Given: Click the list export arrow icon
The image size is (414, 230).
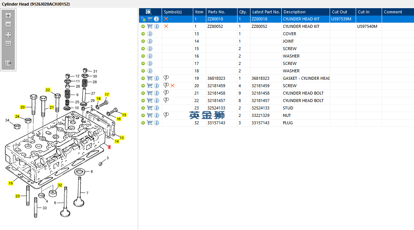Looking at the screenshot, I should (x=8, y=63).
